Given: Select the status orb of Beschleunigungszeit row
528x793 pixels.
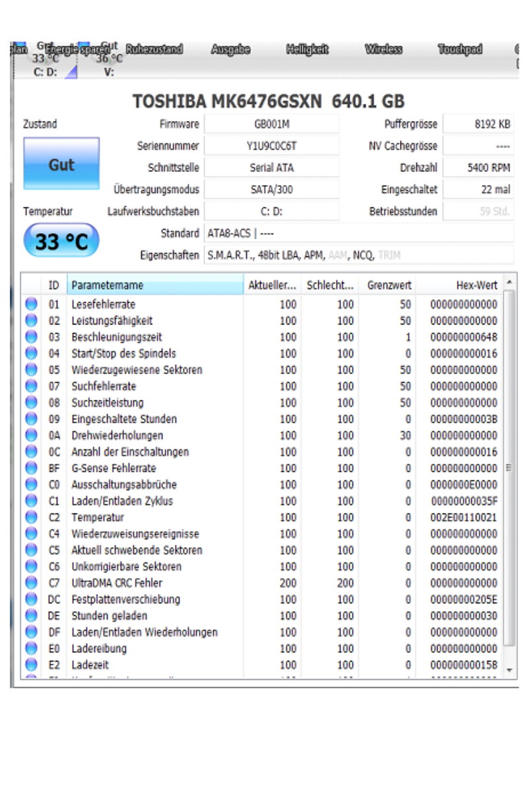Looking at the screenshot, I should [x=31, y=337].
